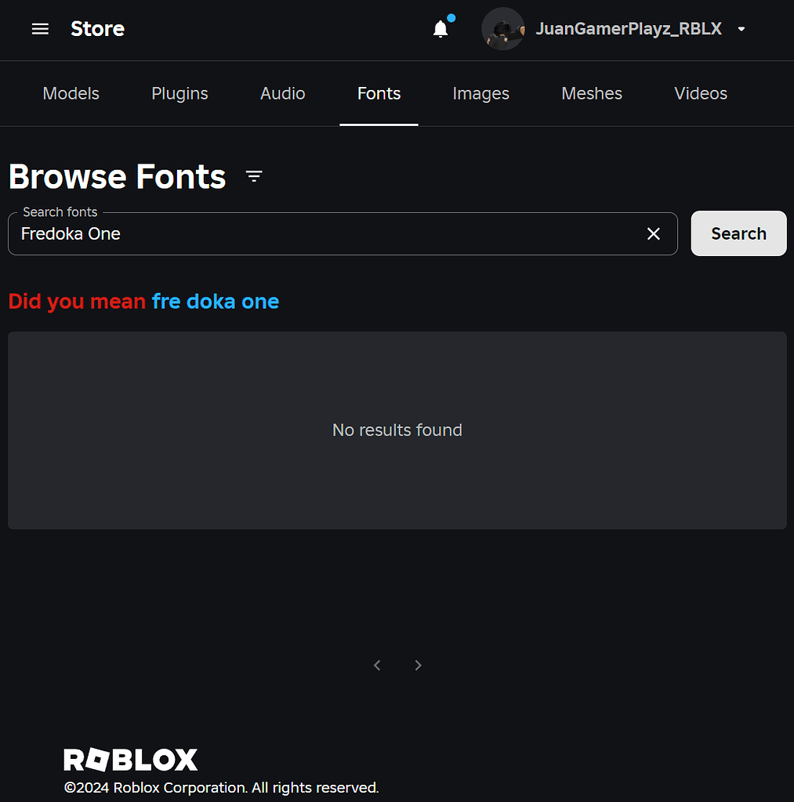The width and height of the screenshot is (794, 802).
Task: Open notifications via the bell icon
Action: [440, 28]
